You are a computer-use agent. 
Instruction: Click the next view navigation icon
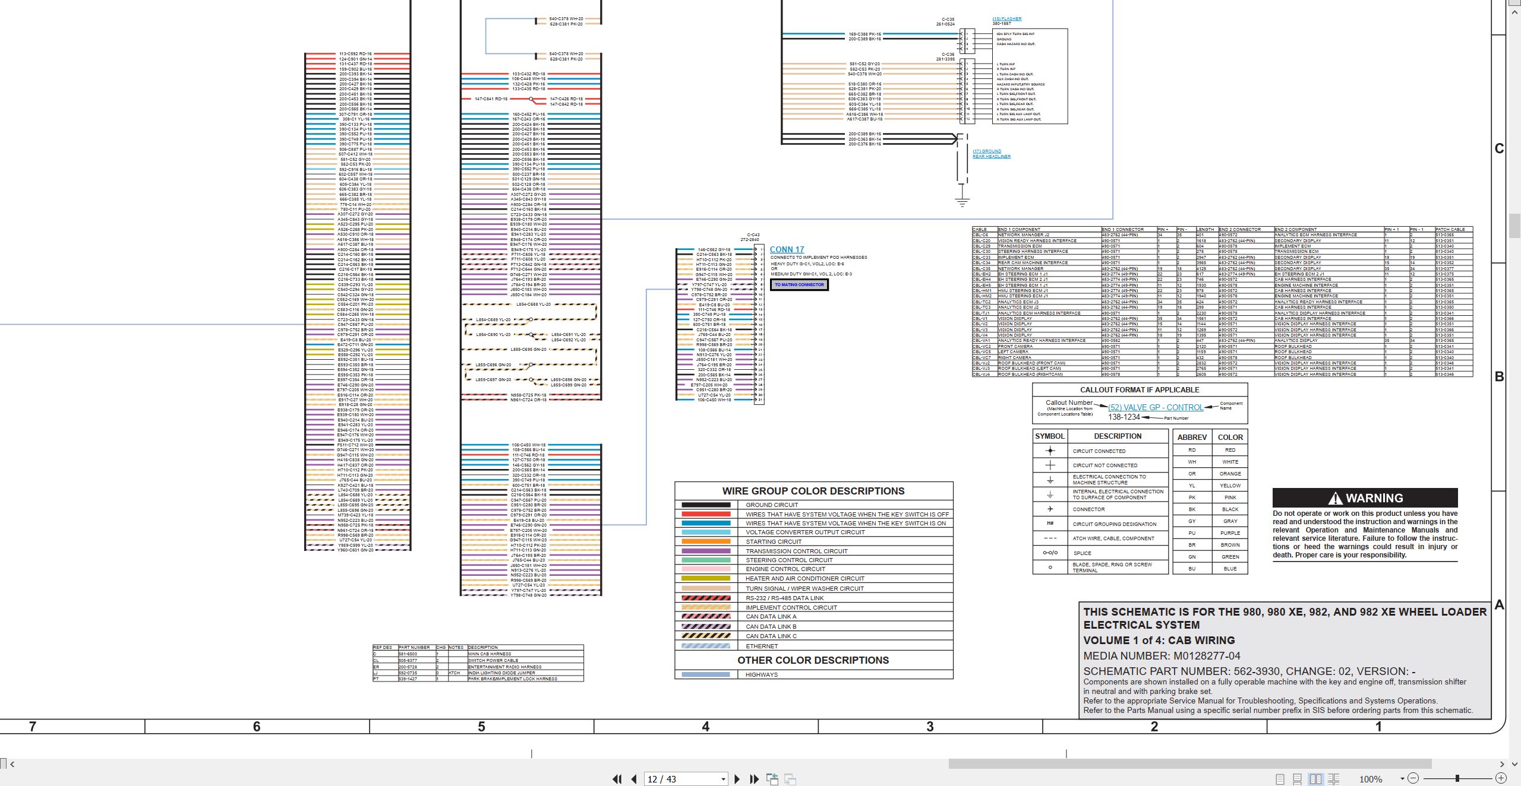point(790,779)
